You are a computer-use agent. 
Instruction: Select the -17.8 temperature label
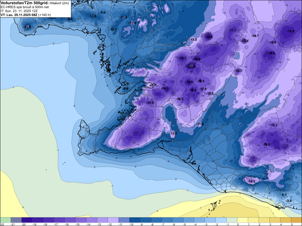pyautogui.click(x=203, y=89)
